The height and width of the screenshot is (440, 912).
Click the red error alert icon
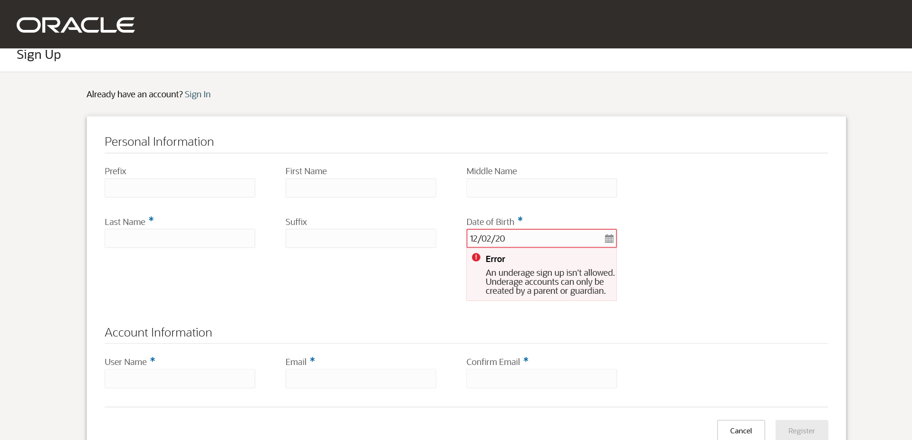tap(476, 257)
